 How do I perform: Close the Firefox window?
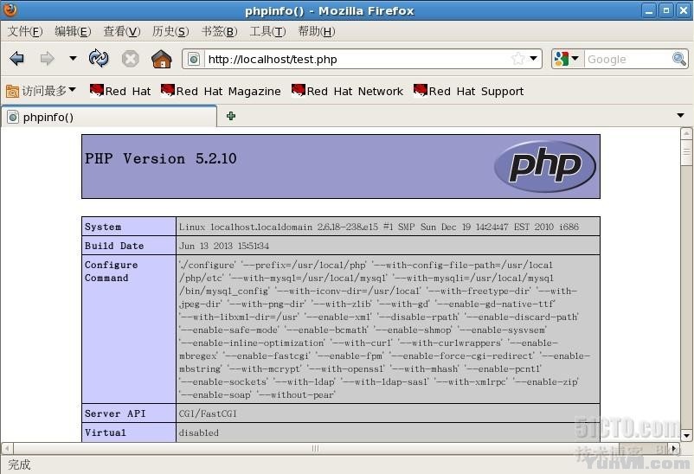click(x=683, y=10)
